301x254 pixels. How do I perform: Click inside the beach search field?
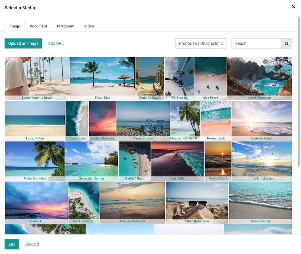(x=256, y=43)
